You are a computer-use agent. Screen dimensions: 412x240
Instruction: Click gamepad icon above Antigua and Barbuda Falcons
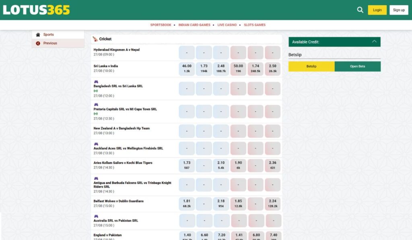tap(96, 178)
